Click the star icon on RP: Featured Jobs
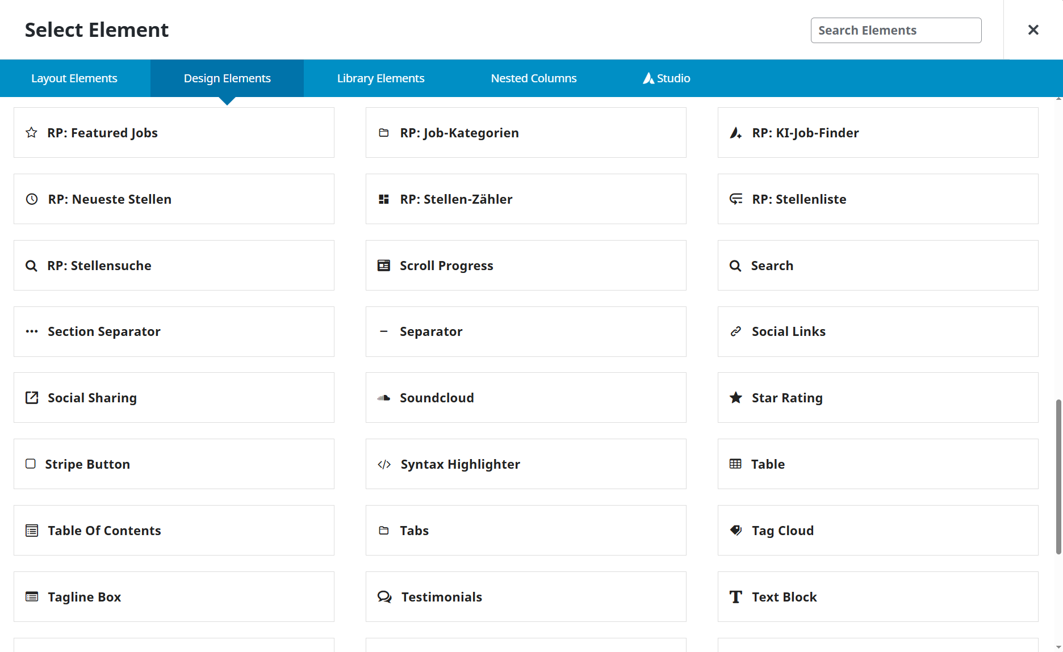Image resolution: width=1063 pixels, height=652 pixels. (31, 132)
